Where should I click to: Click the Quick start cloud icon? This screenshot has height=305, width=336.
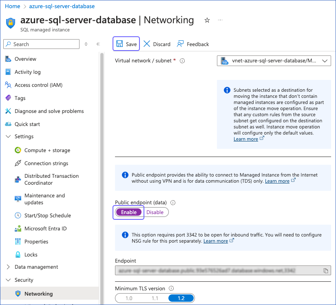[8, 124]
